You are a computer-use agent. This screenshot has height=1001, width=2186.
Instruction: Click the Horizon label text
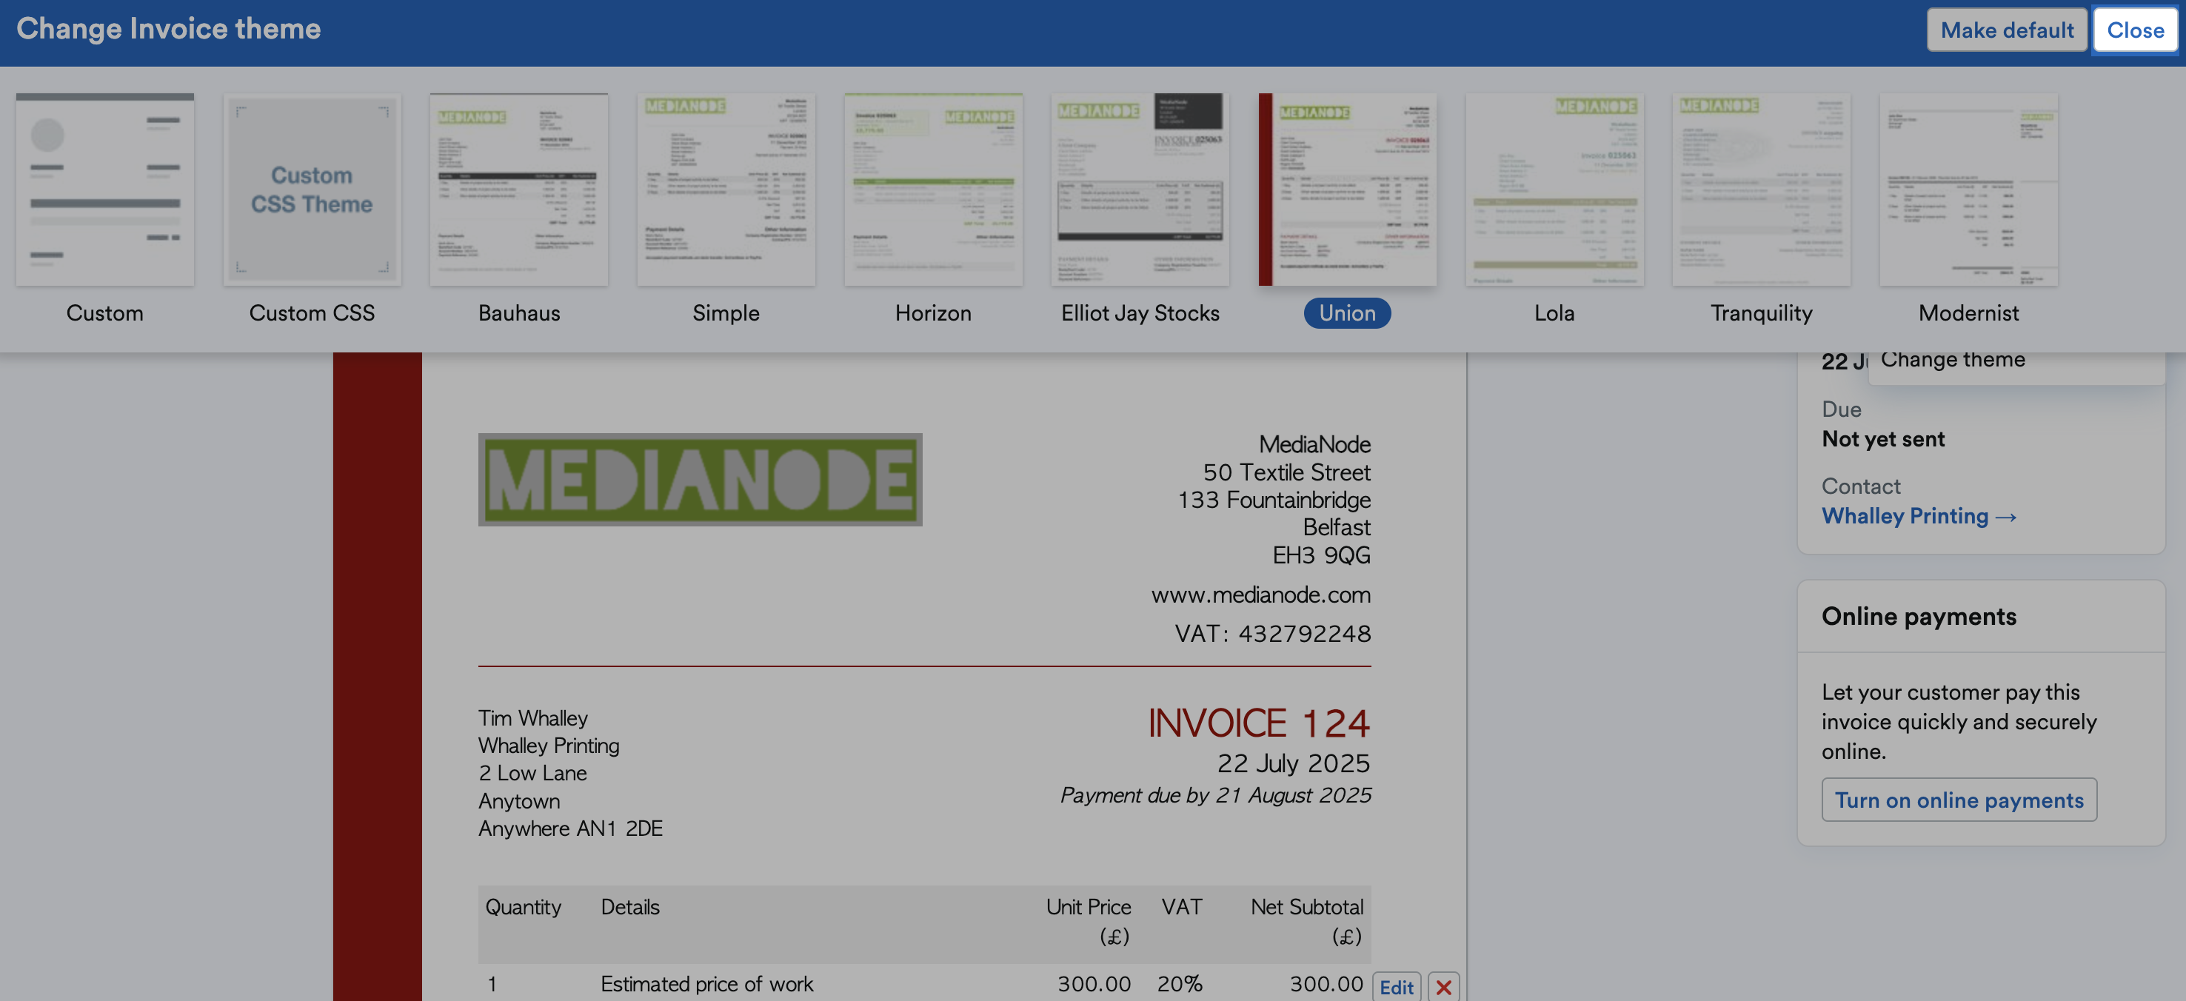pos(932,313)
